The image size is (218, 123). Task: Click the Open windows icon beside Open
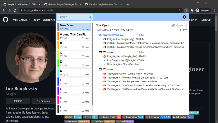click(173, 26)
